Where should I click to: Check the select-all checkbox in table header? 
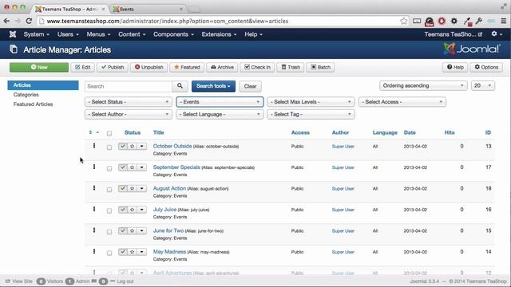pos(109,133)
